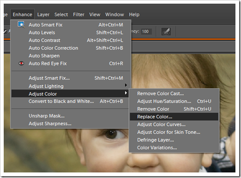This screenshot has height=178, width=241.
Task: Click the Adjust Color submenu arrow
Action: click(126, 93)
